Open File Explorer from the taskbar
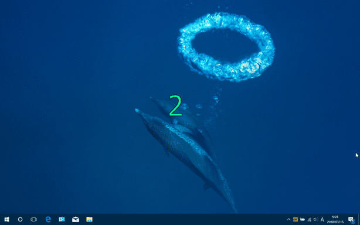Screen dimensions: 360x225 (x=89, y=220)
